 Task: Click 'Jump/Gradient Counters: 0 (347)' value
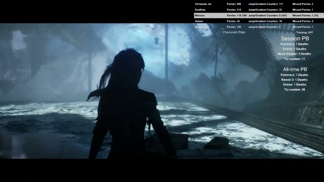pyautogui.click(x=268, y=16)
